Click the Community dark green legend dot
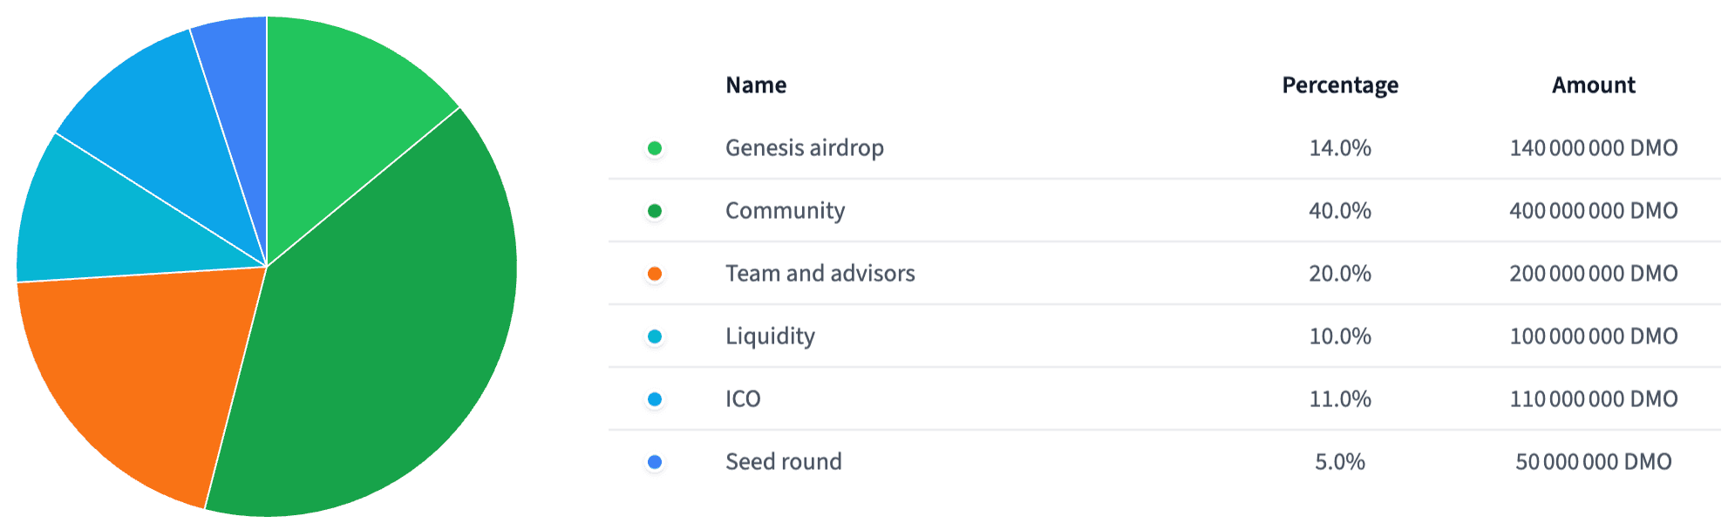The height and width of the screenshot is (530, 1735). pos(655,211)
